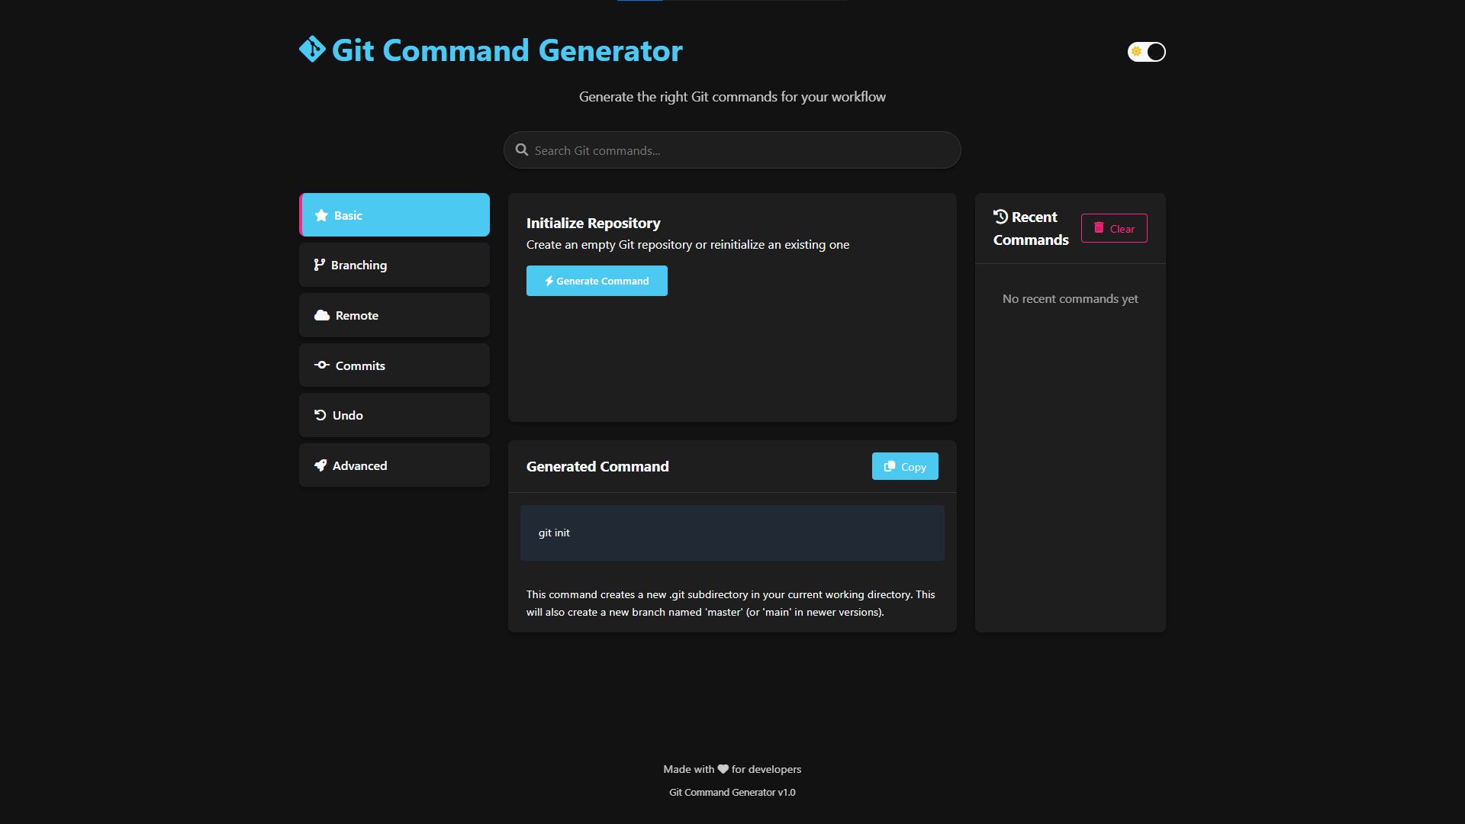
Task: Click 'Generate the right Git commands' subtitle
Action: tap(732, 97)
